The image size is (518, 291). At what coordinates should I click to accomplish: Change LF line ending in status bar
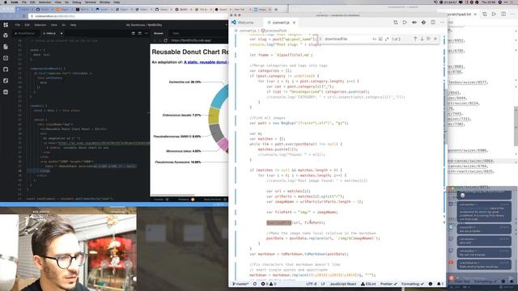click(323, 284)
